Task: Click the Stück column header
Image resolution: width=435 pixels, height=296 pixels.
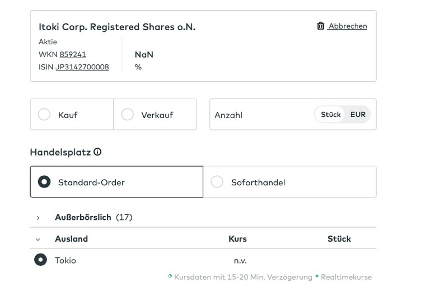Action: click(339, 239)
